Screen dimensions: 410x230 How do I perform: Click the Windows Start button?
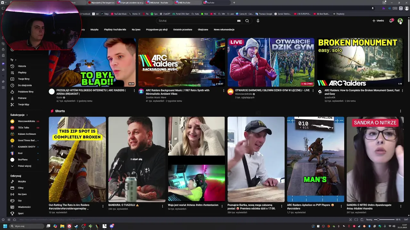coord(5,226)
